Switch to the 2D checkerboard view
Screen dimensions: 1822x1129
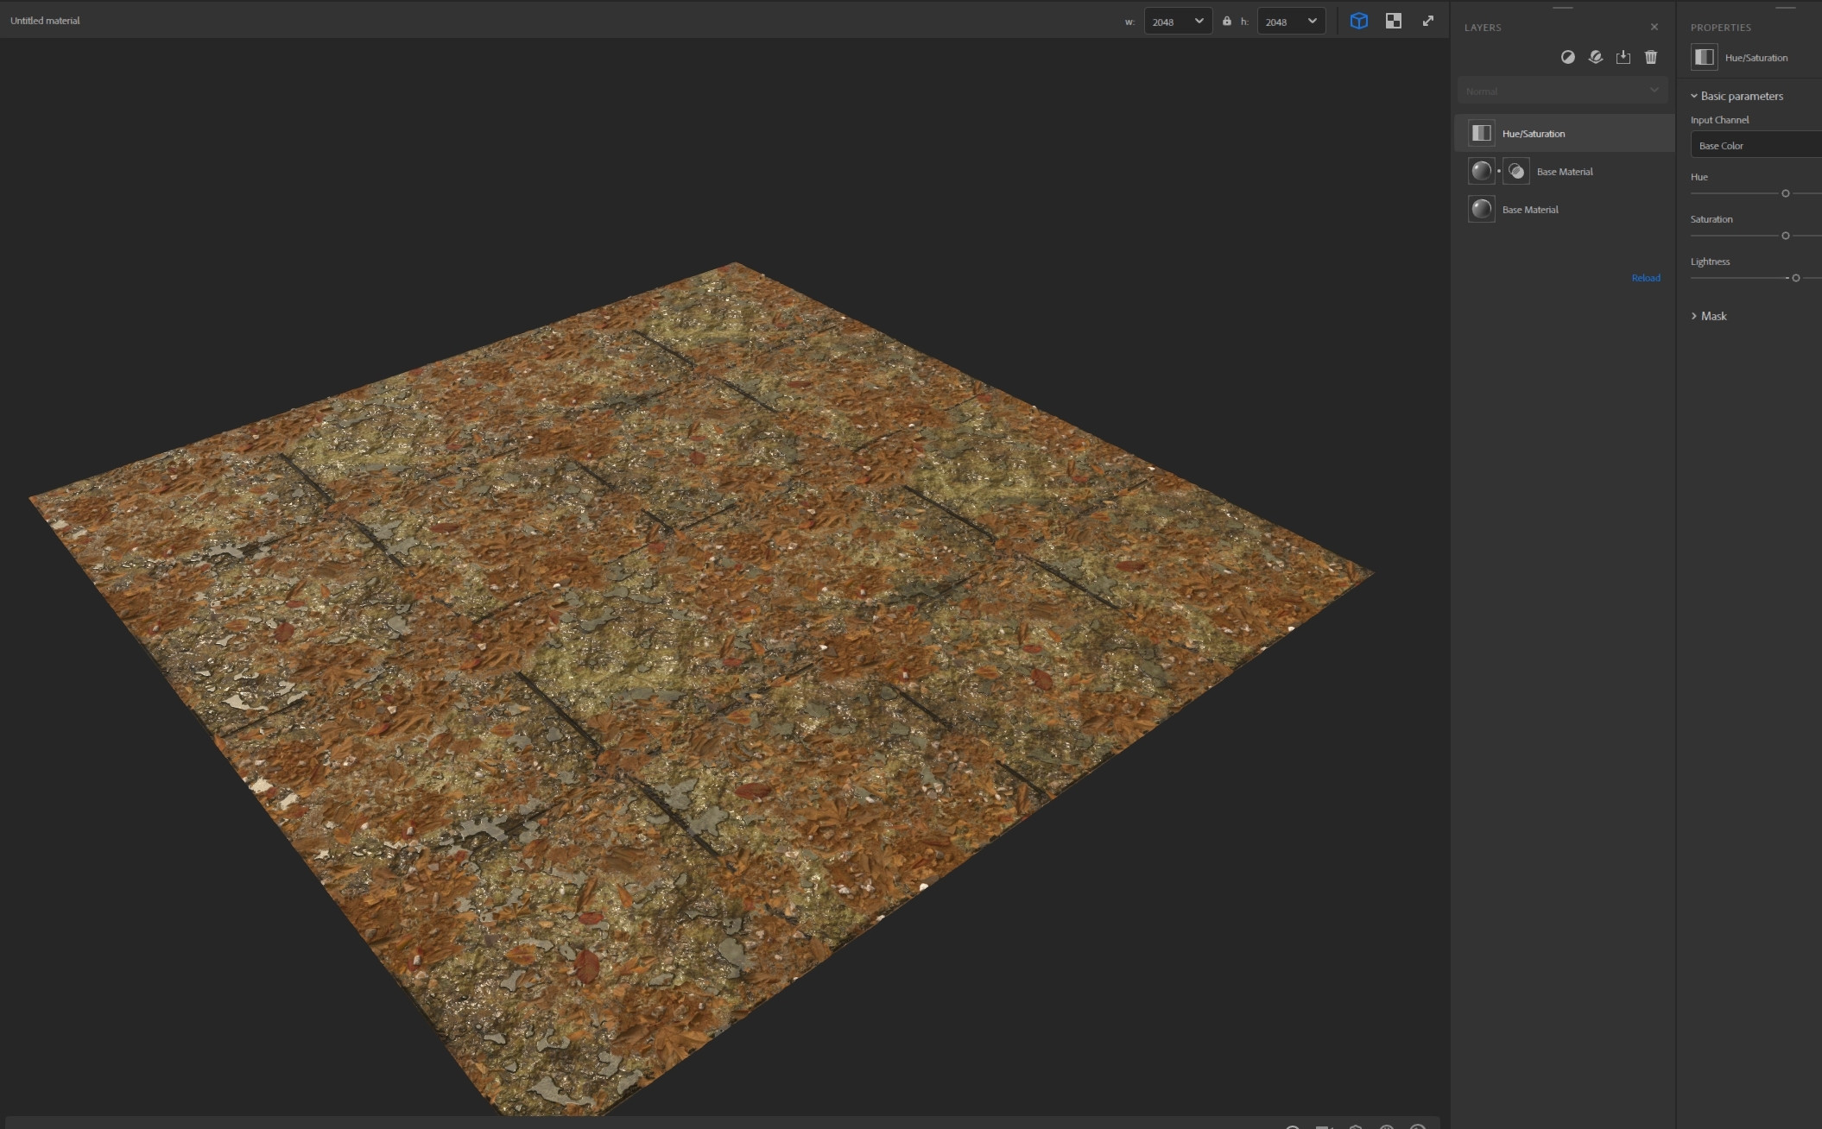(1393, 21)
